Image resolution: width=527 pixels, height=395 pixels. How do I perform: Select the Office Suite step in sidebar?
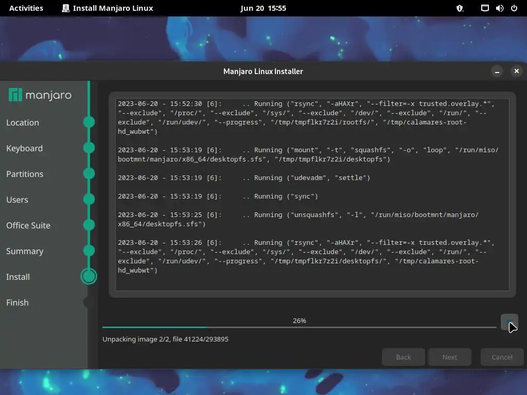tap(28, 225)
